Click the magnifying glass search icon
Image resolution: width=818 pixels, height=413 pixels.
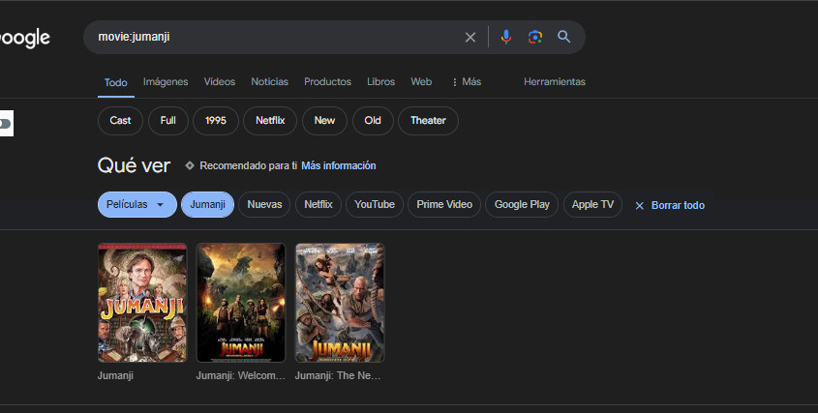(x=563, y=38)
